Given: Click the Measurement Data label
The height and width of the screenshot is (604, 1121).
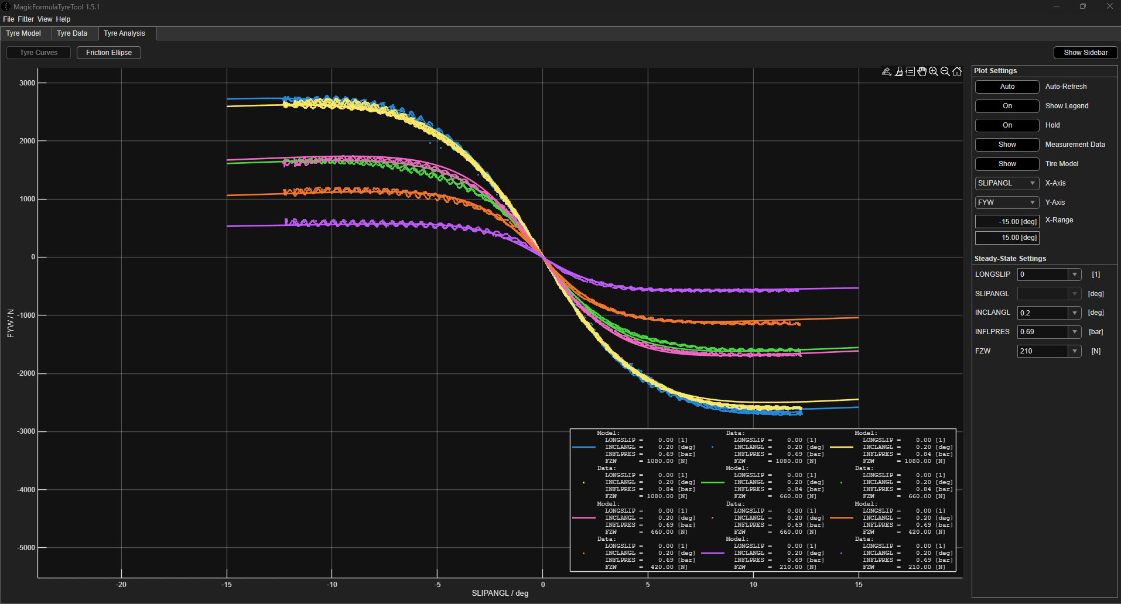Looking at the screenshot, I should click(1075, 145).
